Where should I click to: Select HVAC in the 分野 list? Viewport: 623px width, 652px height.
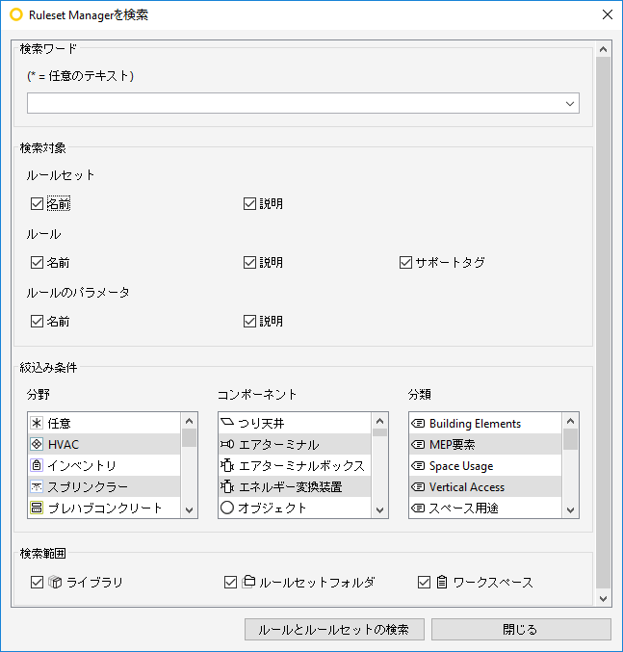[x=104, y=445]
